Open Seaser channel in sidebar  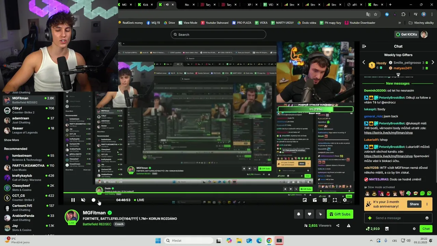[x=29, y=130]
